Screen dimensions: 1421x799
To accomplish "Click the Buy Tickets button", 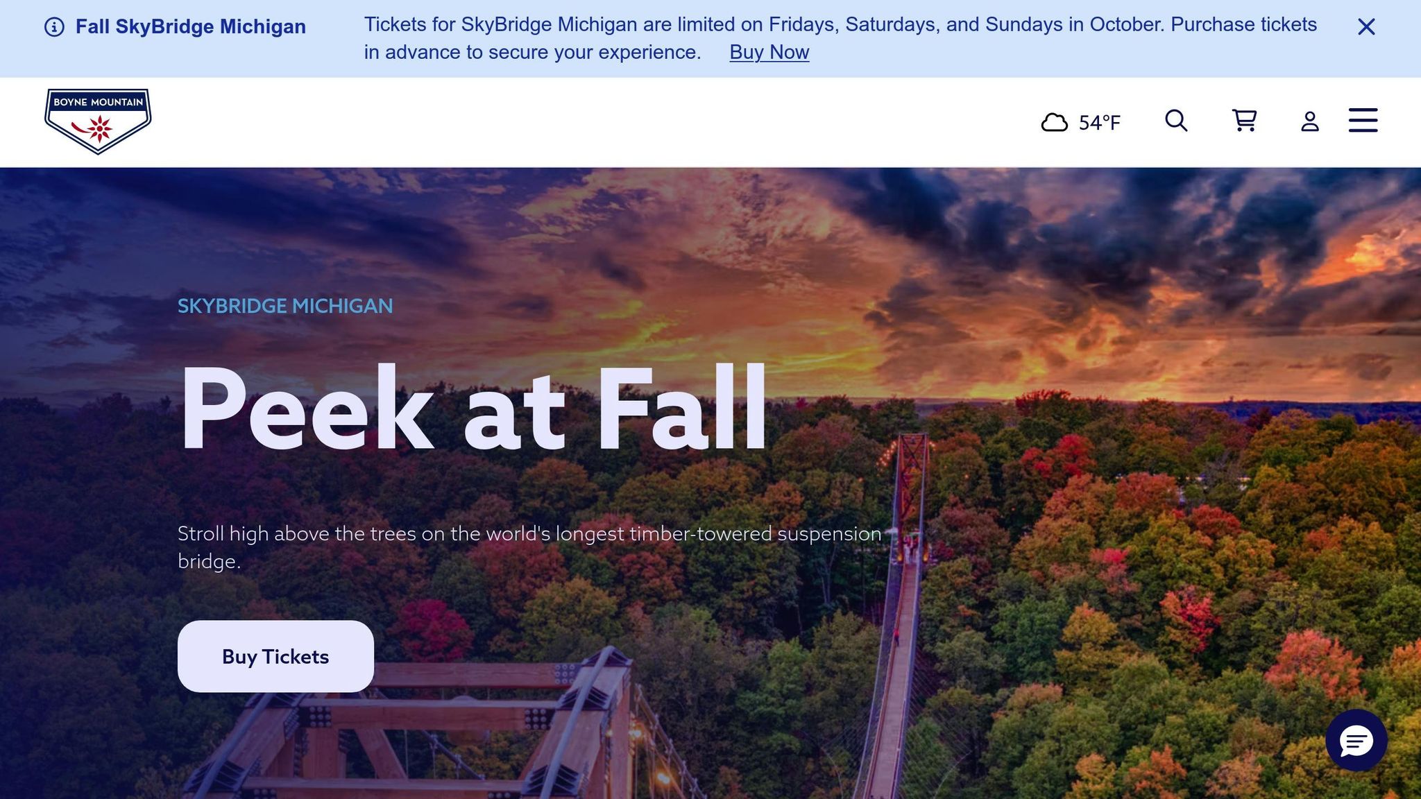I will click(x=275, y=656).
